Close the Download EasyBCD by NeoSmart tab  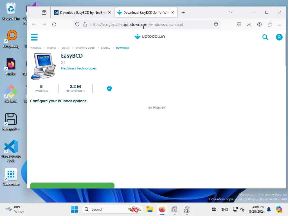click(109, 12)
